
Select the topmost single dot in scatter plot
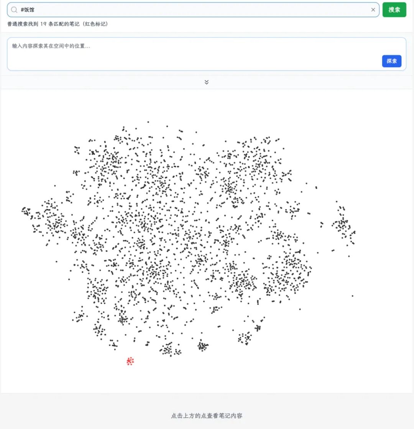point(148,122)
